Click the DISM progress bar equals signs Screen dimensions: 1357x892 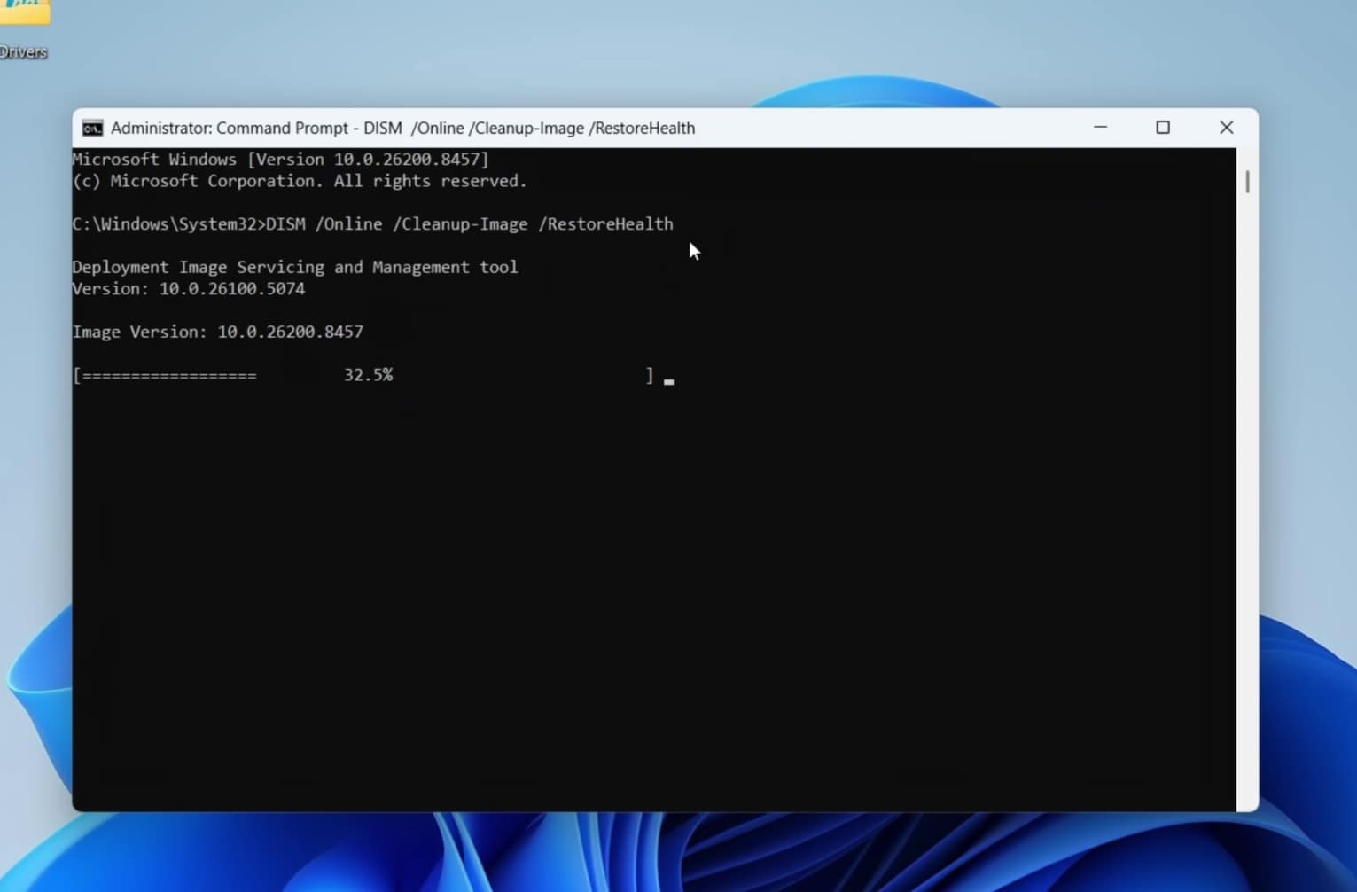[169, 376]
